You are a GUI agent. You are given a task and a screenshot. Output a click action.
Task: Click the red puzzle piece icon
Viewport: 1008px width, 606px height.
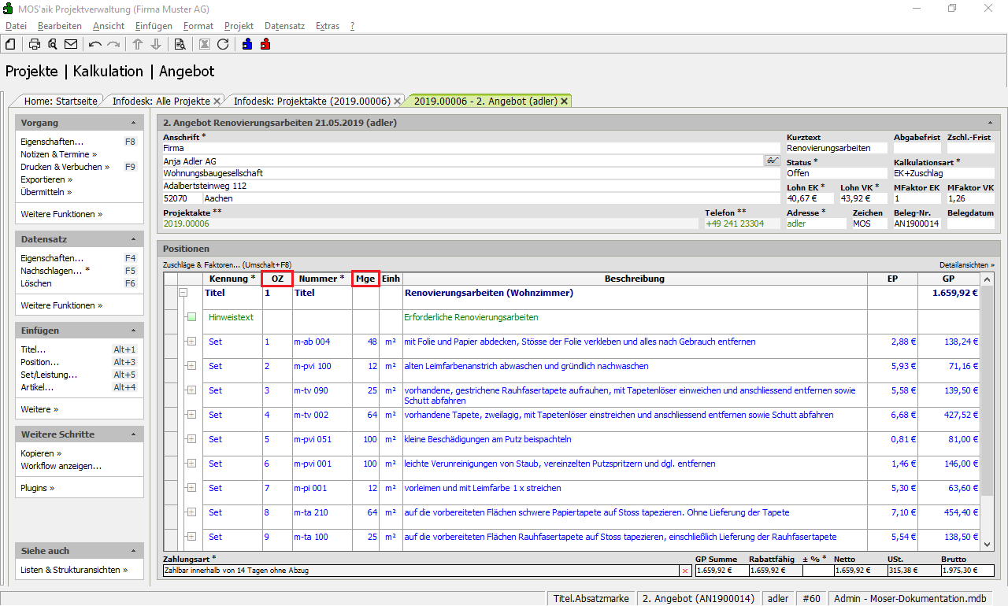pos(265,44)
